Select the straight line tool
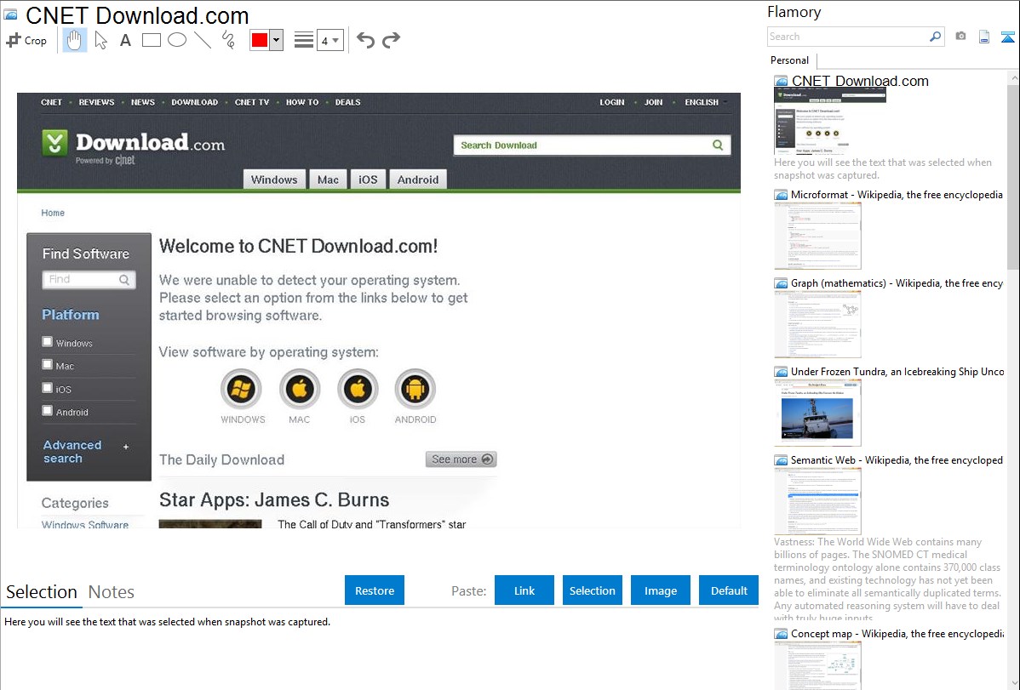This screenshot has height=690, width=1020. point(203,40)
